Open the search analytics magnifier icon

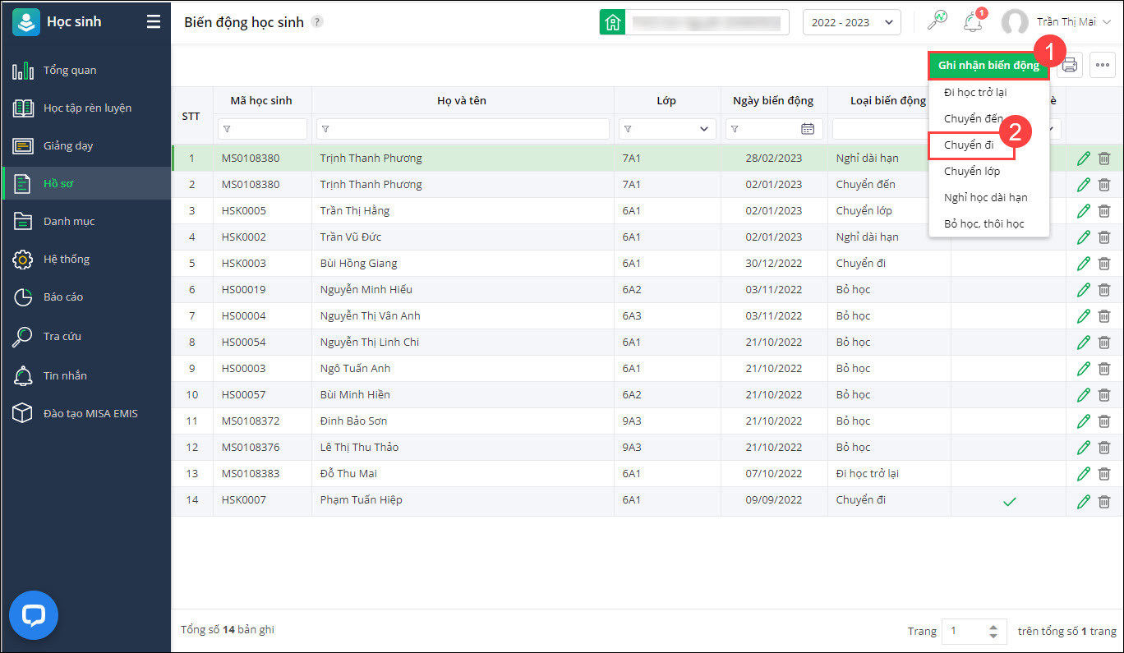(937, 21)
